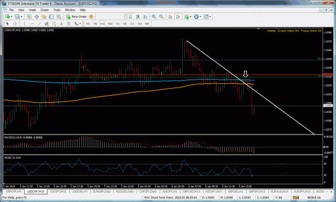Select the Equidistant Channel tool
The image size is (336, 202).
click(x=46, y=24)
